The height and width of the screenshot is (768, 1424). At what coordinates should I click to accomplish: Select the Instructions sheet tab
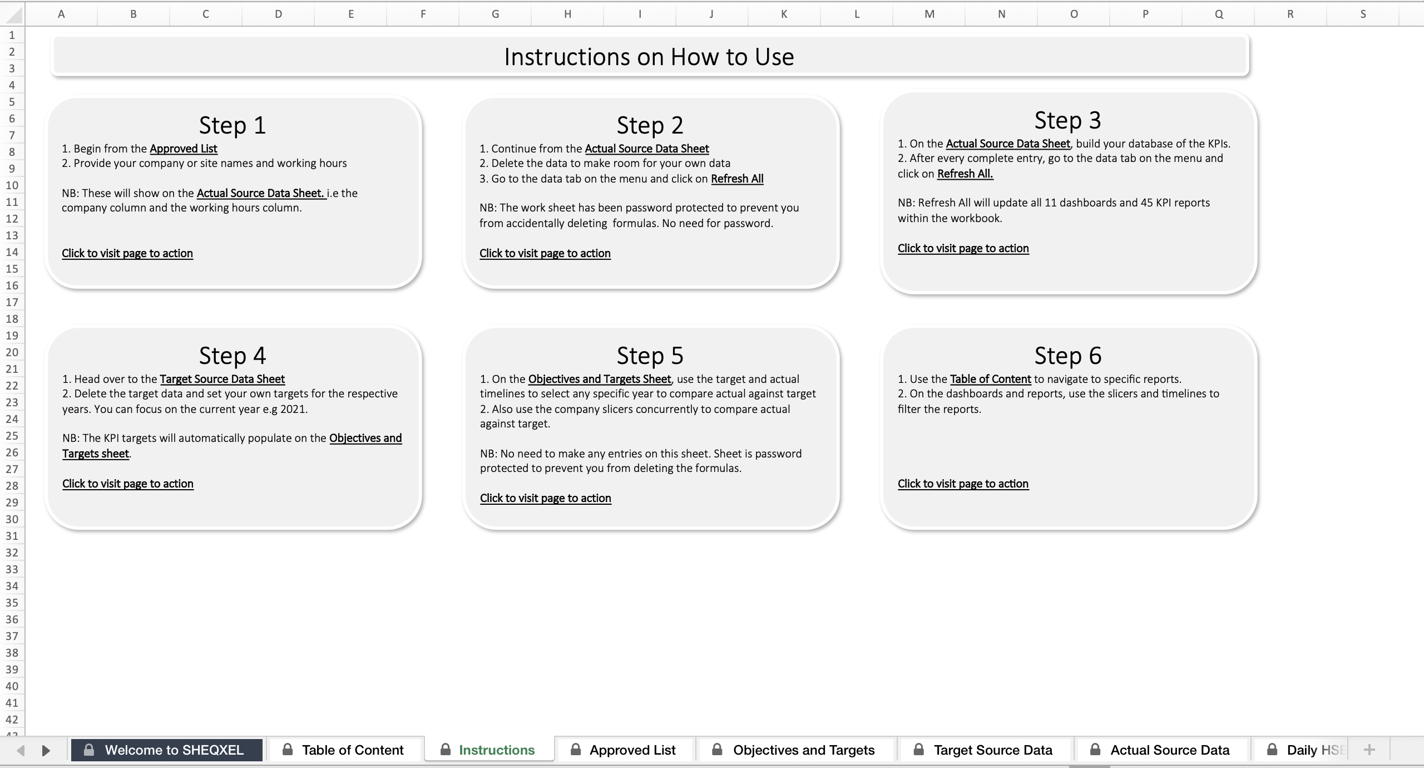tap(489, 750)
